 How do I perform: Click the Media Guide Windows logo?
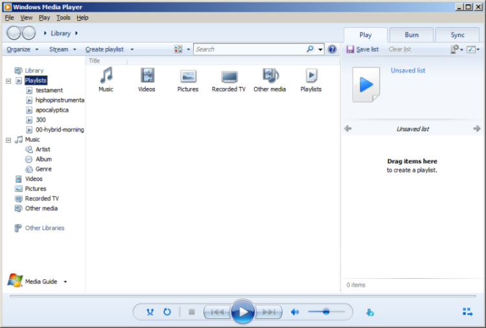(15, 280)
